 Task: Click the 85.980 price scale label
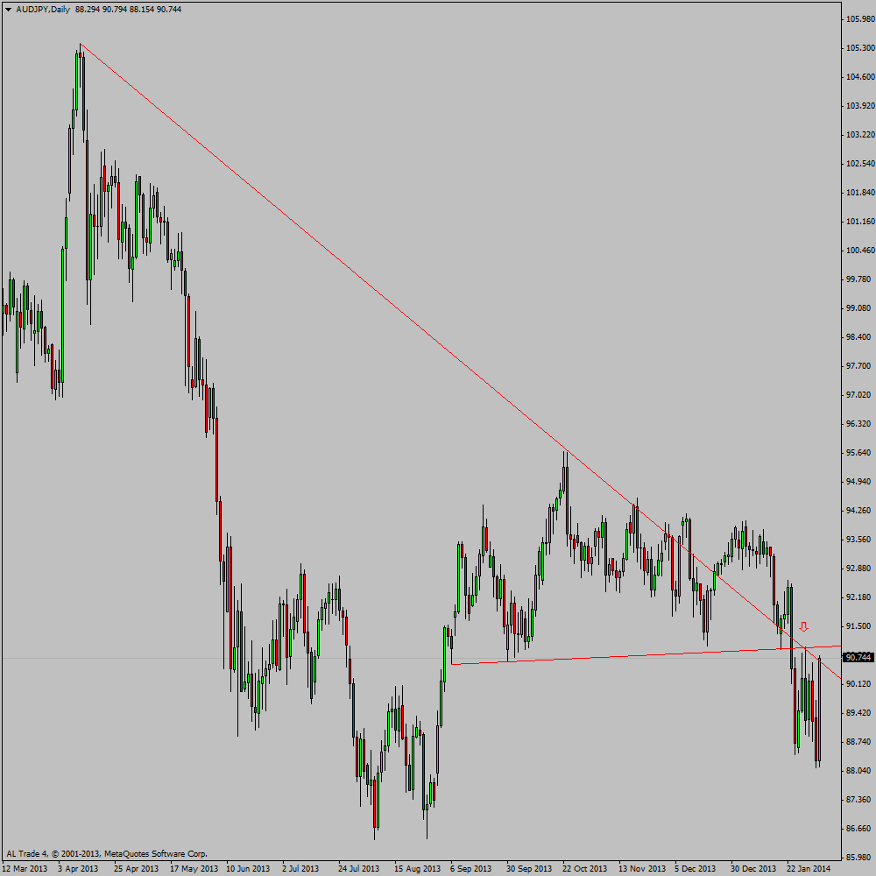[x=860, y=858]
